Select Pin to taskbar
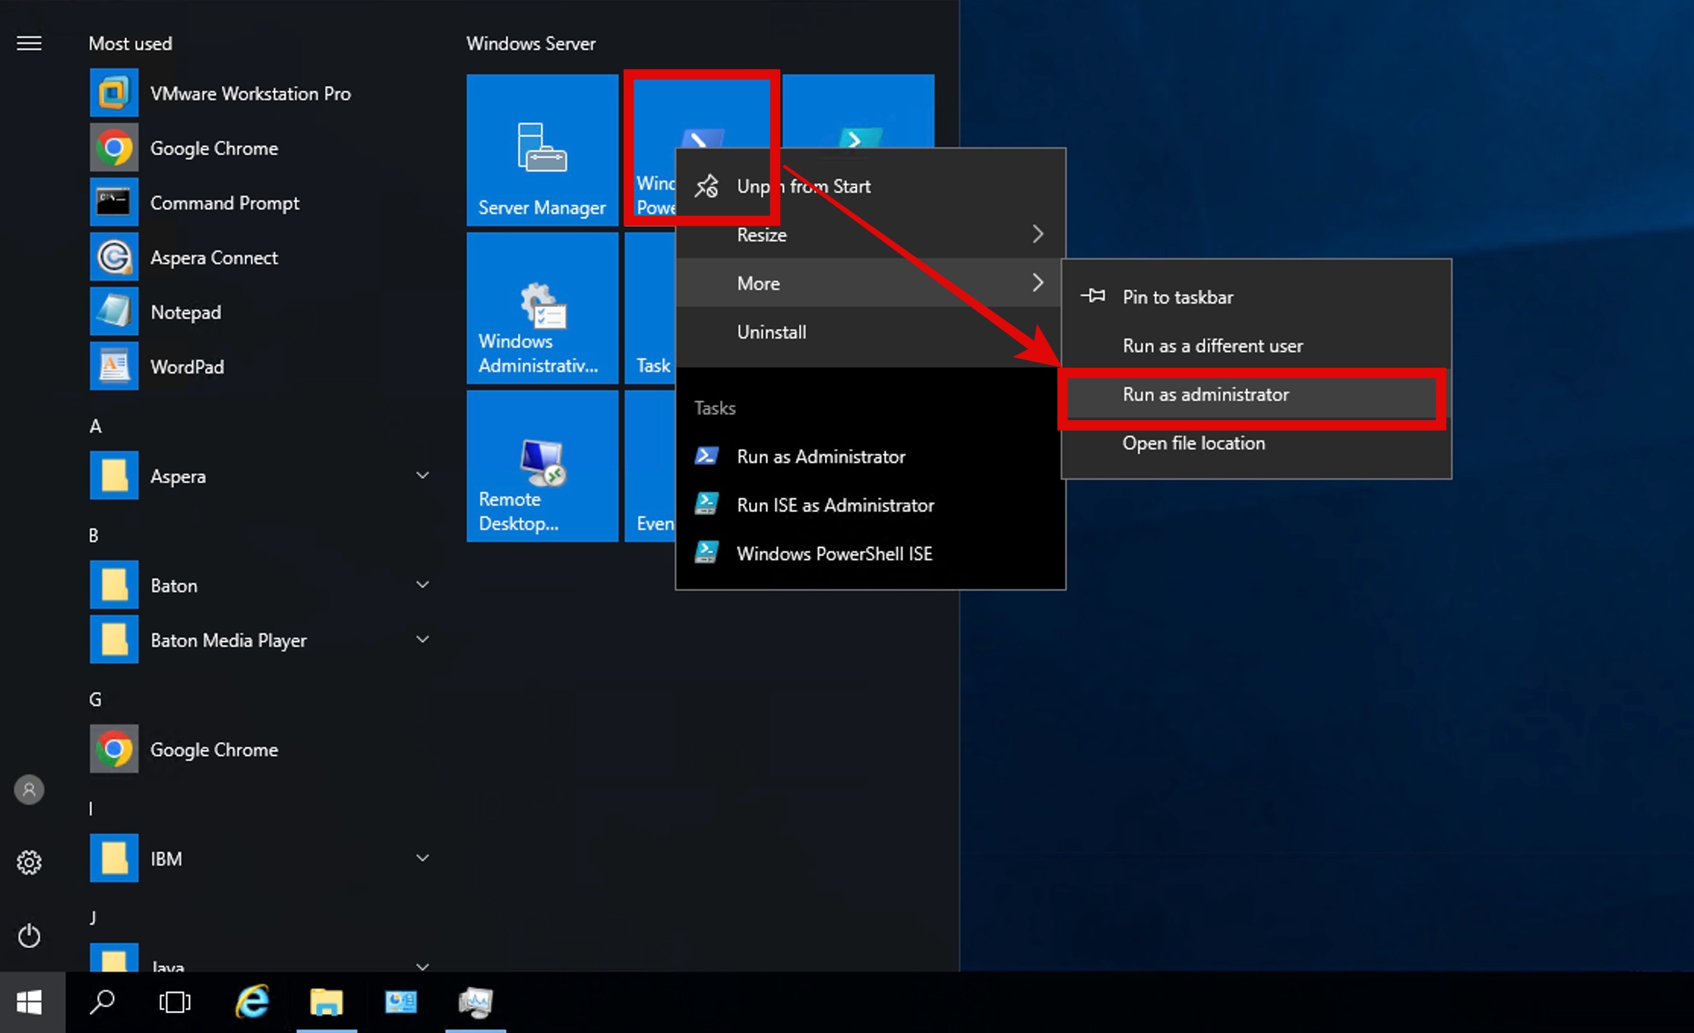 pyautogui.click(x=1256, y=297)
